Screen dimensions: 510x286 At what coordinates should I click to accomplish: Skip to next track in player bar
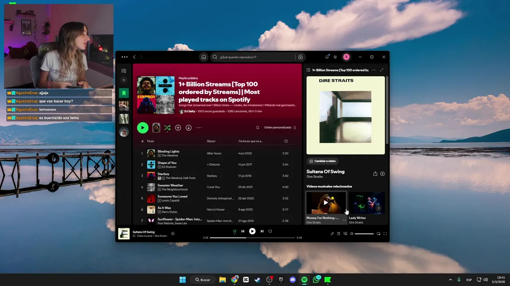tap(262, 231)
